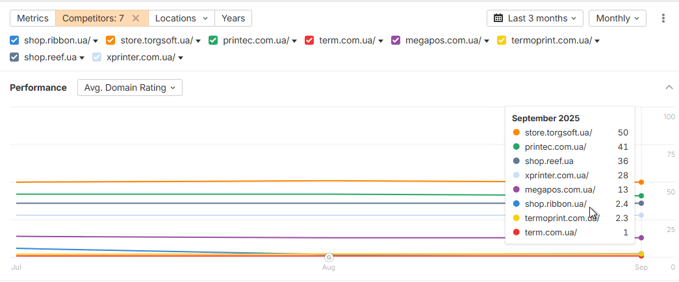Click the Google update marker at Aug
Image resolution: width=679 pixels, height=282 pixels.
[x=329, y=257]
